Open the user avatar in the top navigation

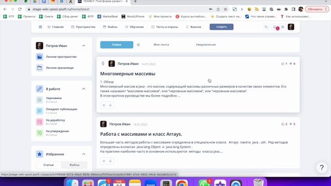click(291, 27)
